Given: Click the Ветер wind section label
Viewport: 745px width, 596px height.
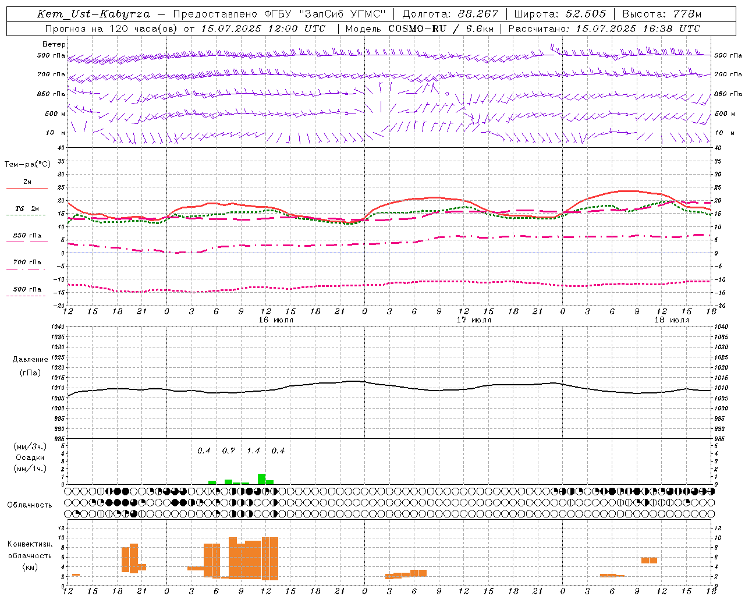Looking at the screenshot, I should pos(54,44).
